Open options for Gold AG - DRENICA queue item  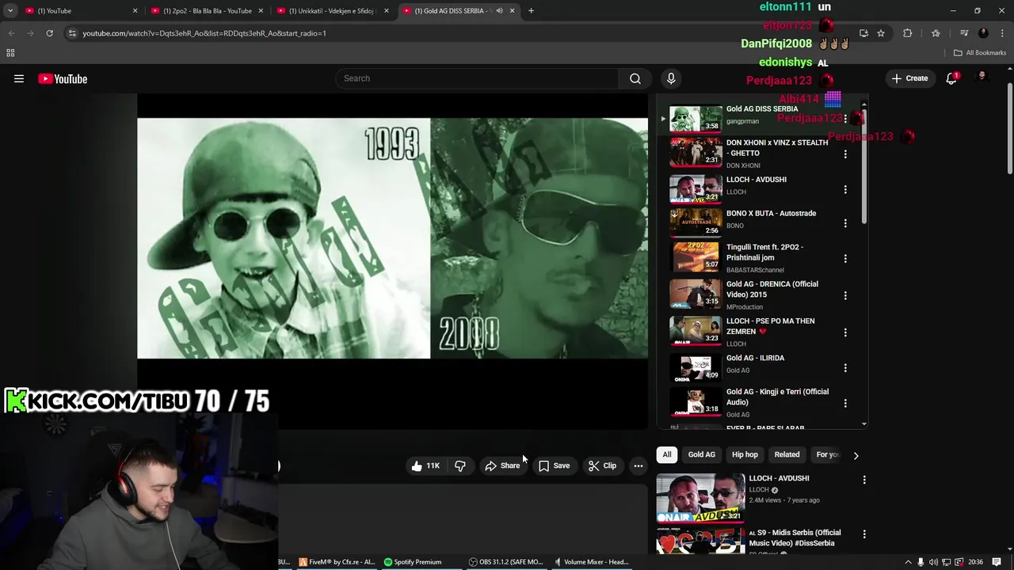[845, 295]
